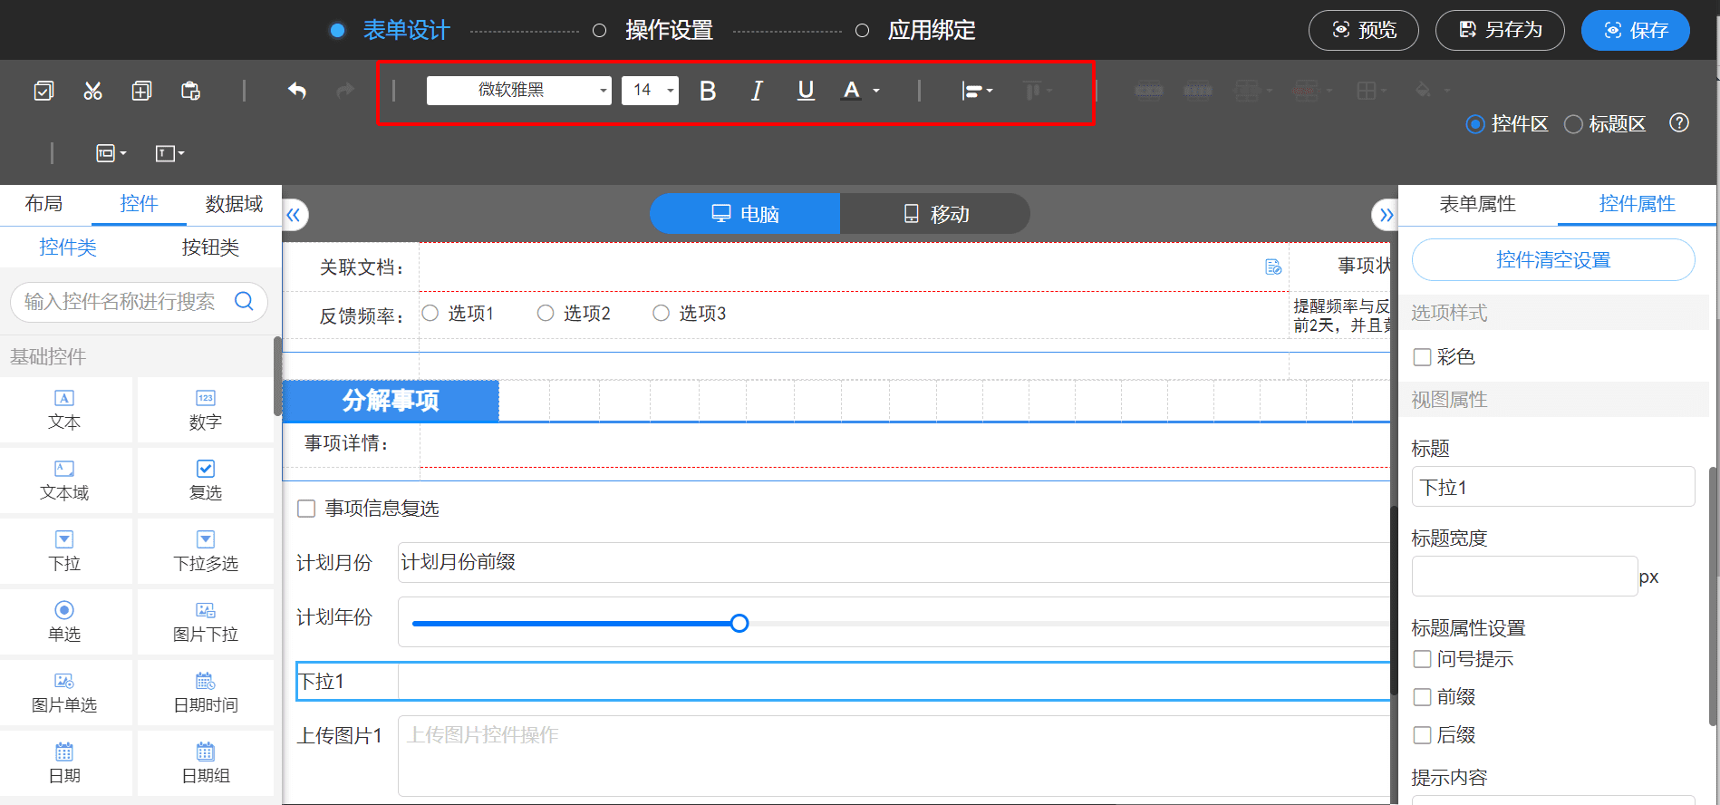Open the 按钮类 sub-tab
The width and height of the screenshot is (1720, 805).
coord(210,247)
